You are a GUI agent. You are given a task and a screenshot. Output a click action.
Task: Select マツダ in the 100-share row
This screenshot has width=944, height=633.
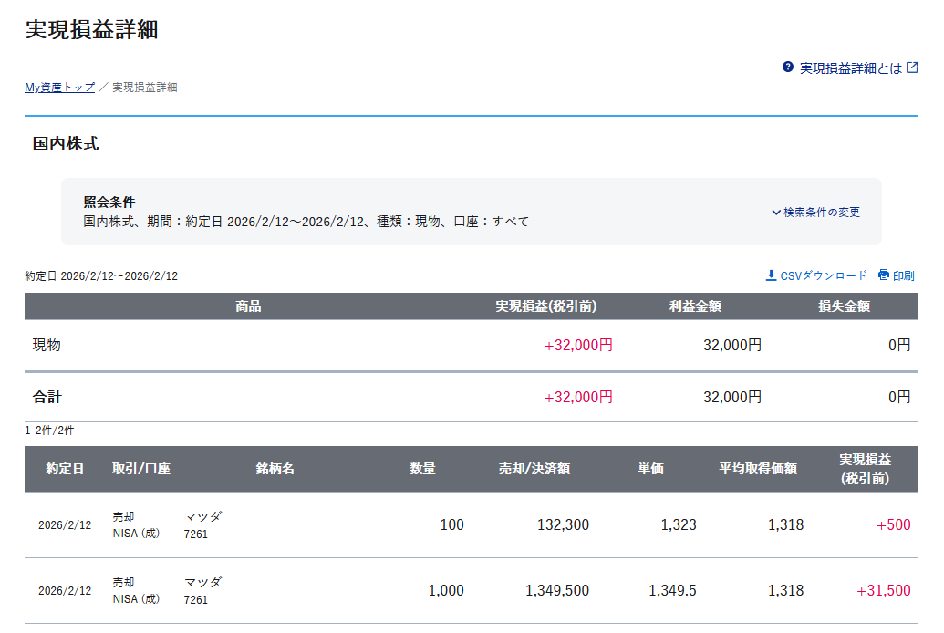coord(202,516)
